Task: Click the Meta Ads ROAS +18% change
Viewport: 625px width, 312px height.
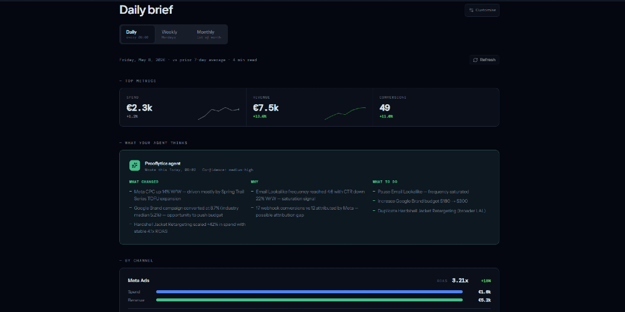Action: [x=486, y=281]
